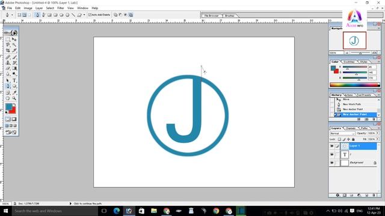Choose Freeform Pen in options bar
This screenshot has width=385, height=216.
click(43, 14)
